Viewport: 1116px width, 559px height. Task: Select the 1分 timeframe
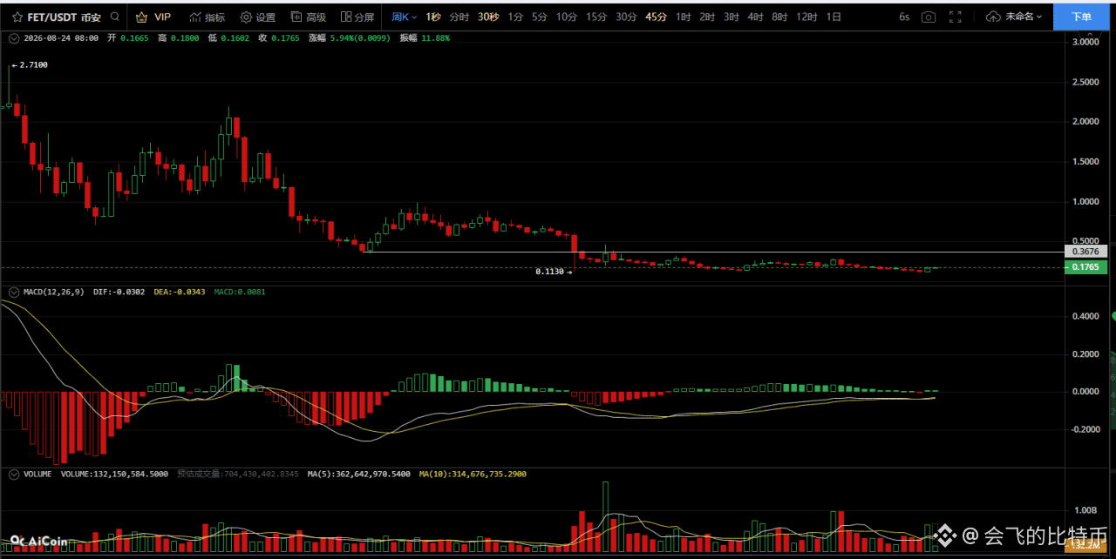515,17
